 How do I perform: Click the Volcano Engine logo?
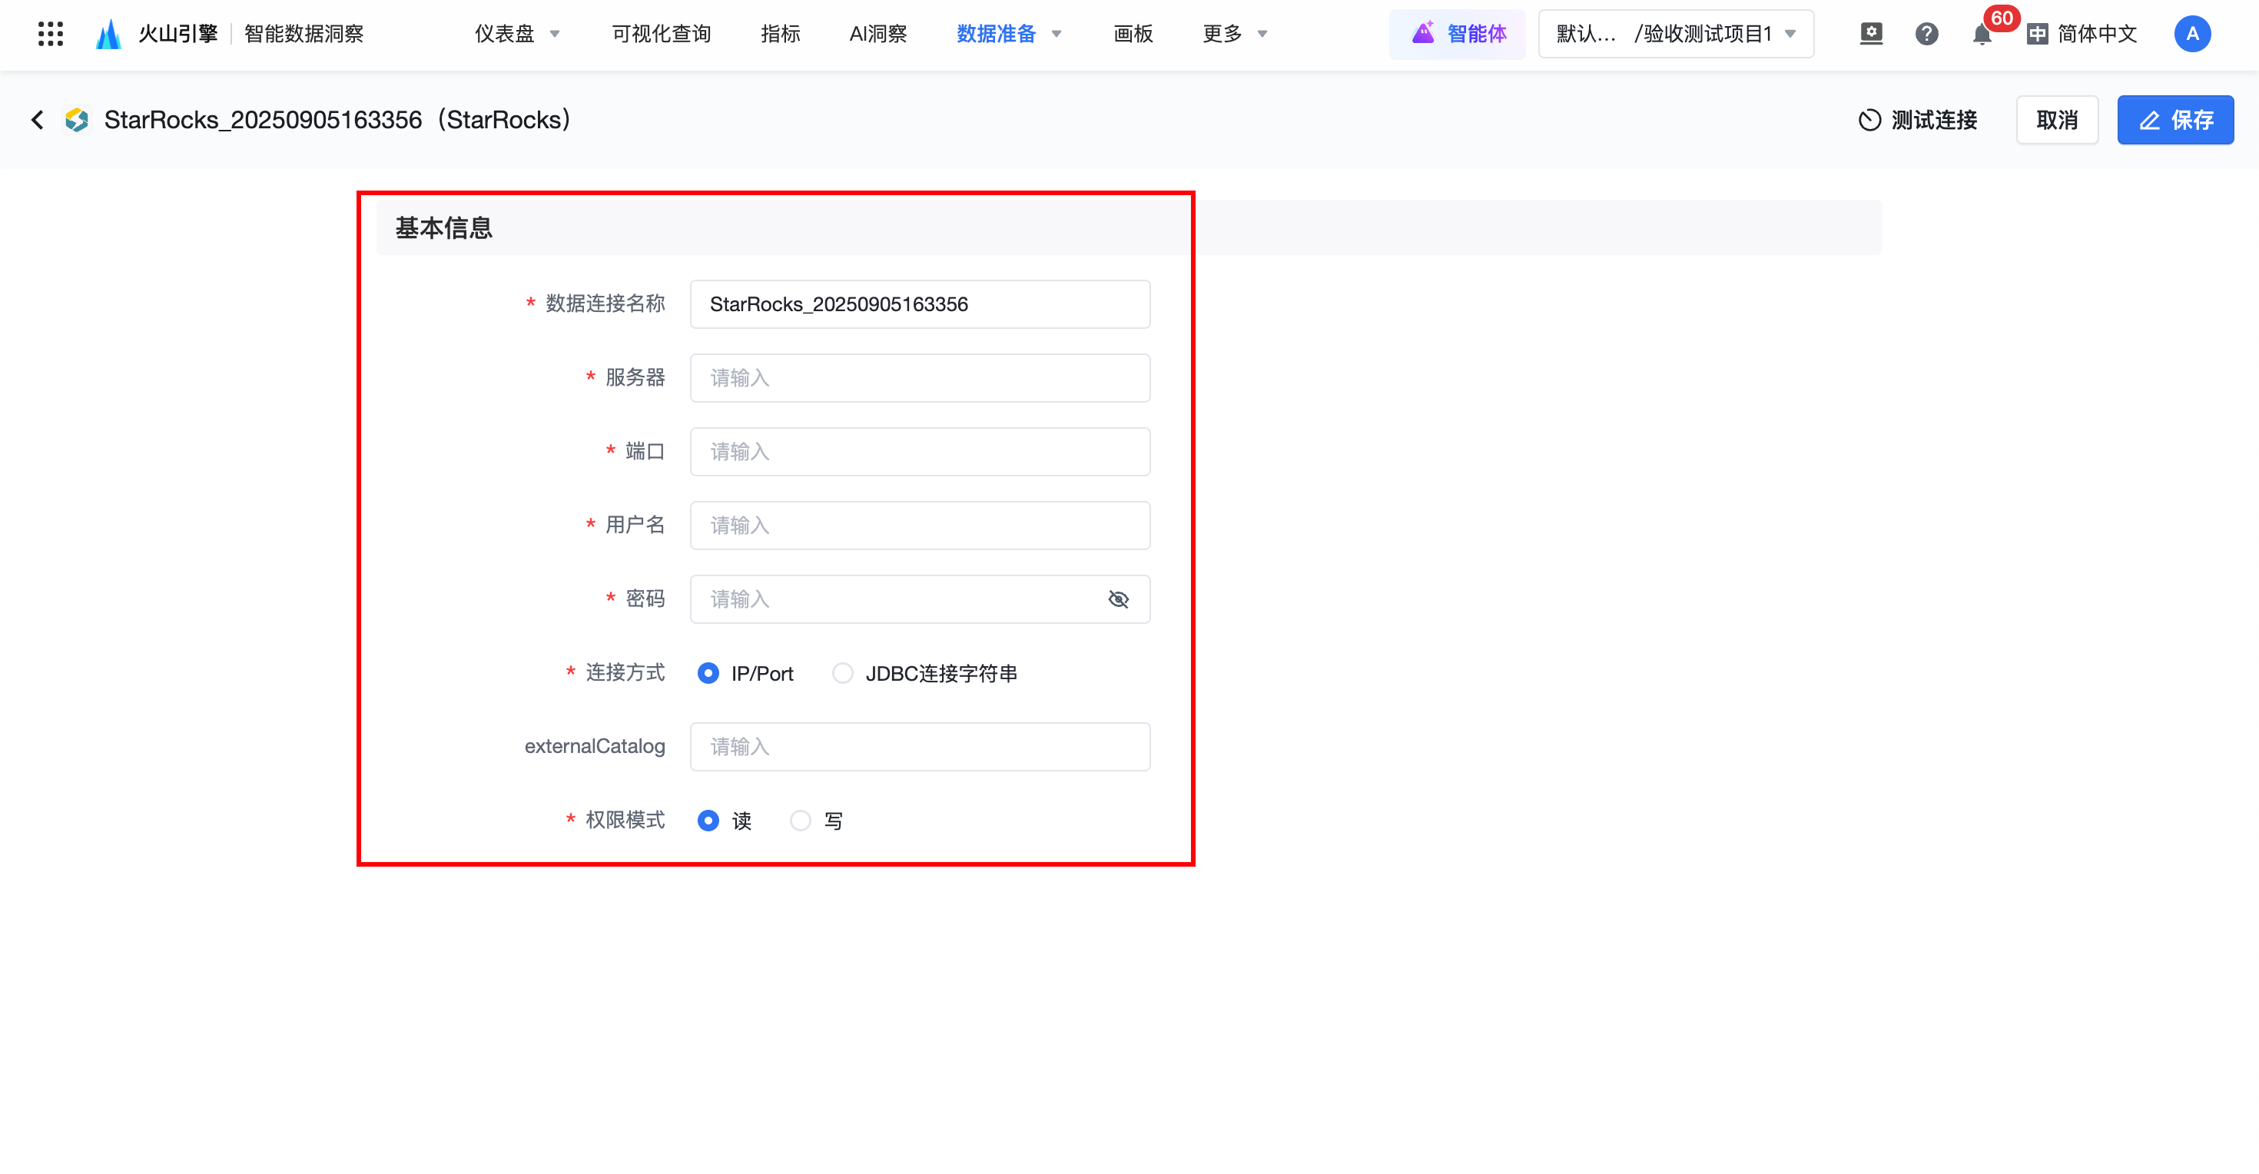coord(109,35)
